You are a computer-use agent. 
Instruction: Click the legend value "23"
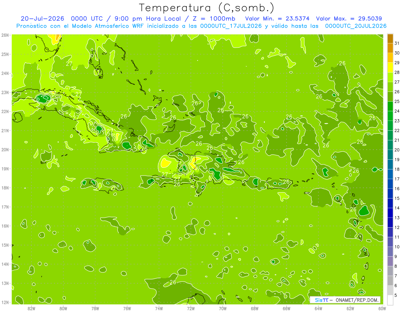click(397, 121)
